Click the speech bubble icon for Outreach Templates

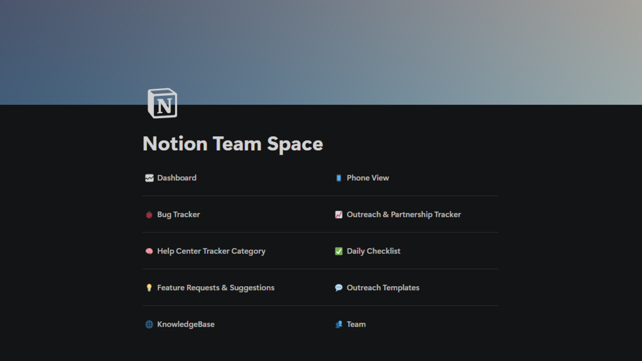tap(339, 288)
